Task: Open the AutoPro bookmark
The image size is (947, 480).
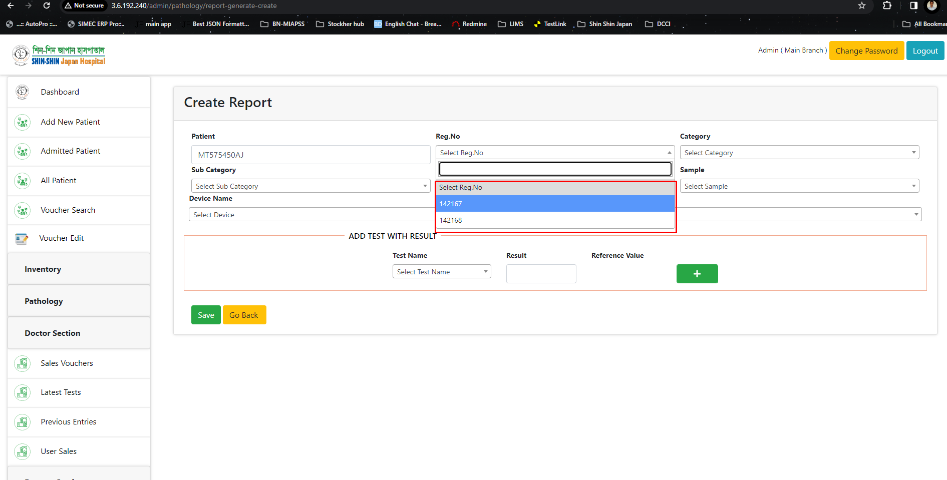Action: point(32,24)
